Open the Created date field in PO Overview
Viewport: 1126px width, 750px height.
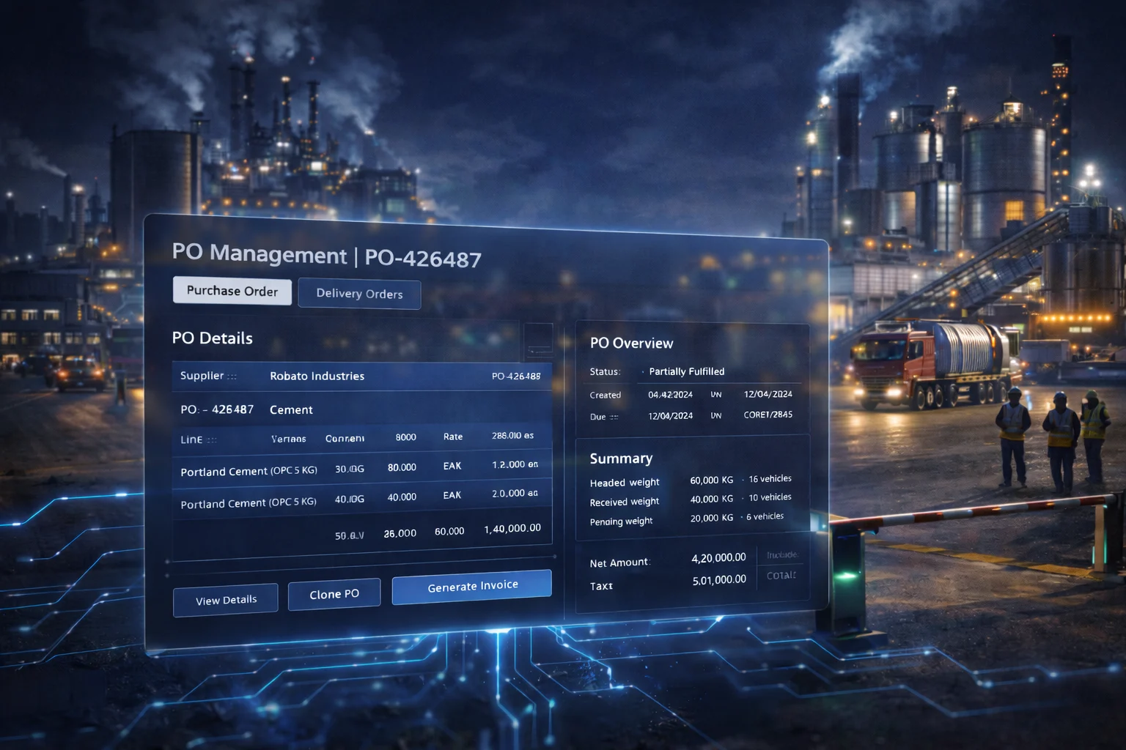point(671,394)
